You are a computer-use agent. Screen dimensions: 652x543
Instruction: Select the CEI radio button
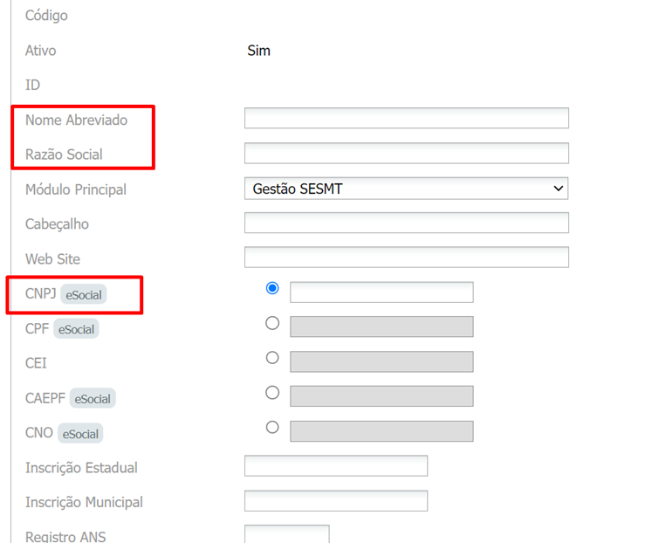point(272,358)
